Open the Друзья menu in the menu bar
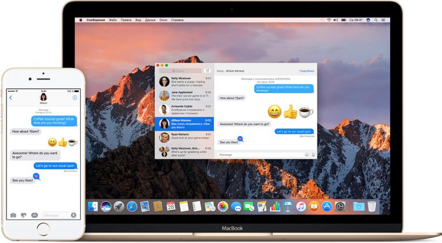The width and height of the screenshot is (442, 243). [150, 20]
